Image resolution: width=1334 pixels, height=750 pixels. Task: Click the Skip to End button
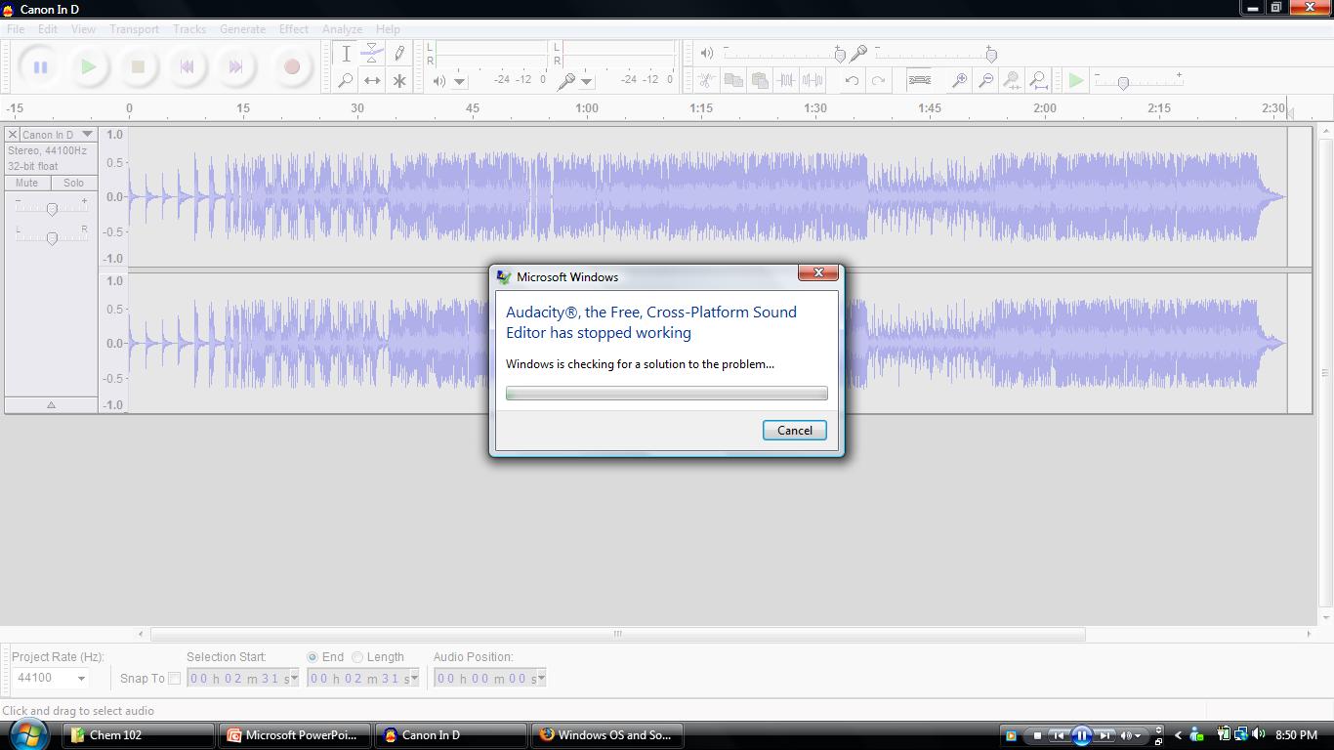point(235,67)
